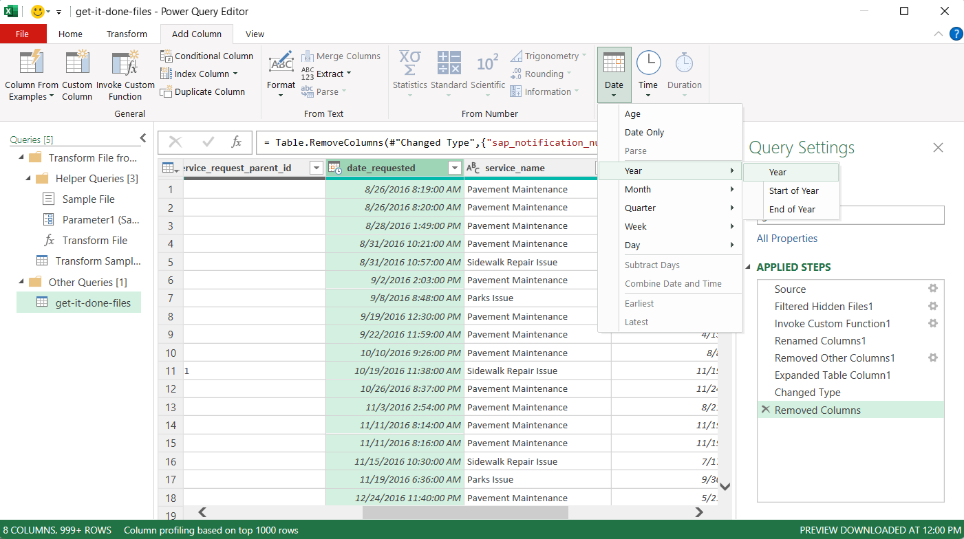Close the Query Settings pane
964x539 pixels.
click(938, 147)
